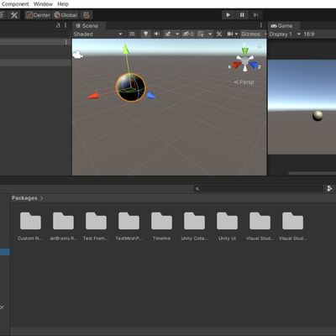Click the Play button
Screen dimensions: 336x336
pos(228,15)
